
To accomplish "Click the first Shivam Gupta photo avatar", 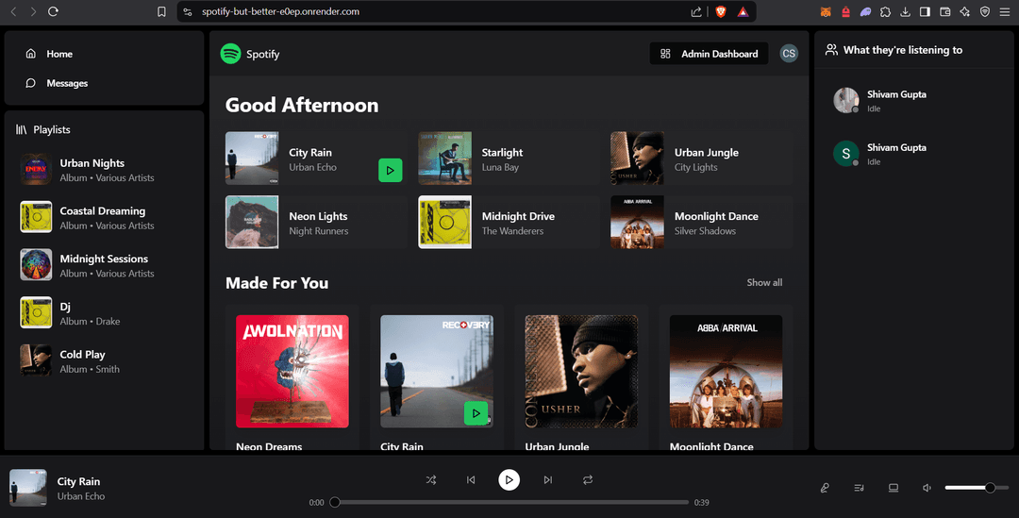I will [846, 100].
